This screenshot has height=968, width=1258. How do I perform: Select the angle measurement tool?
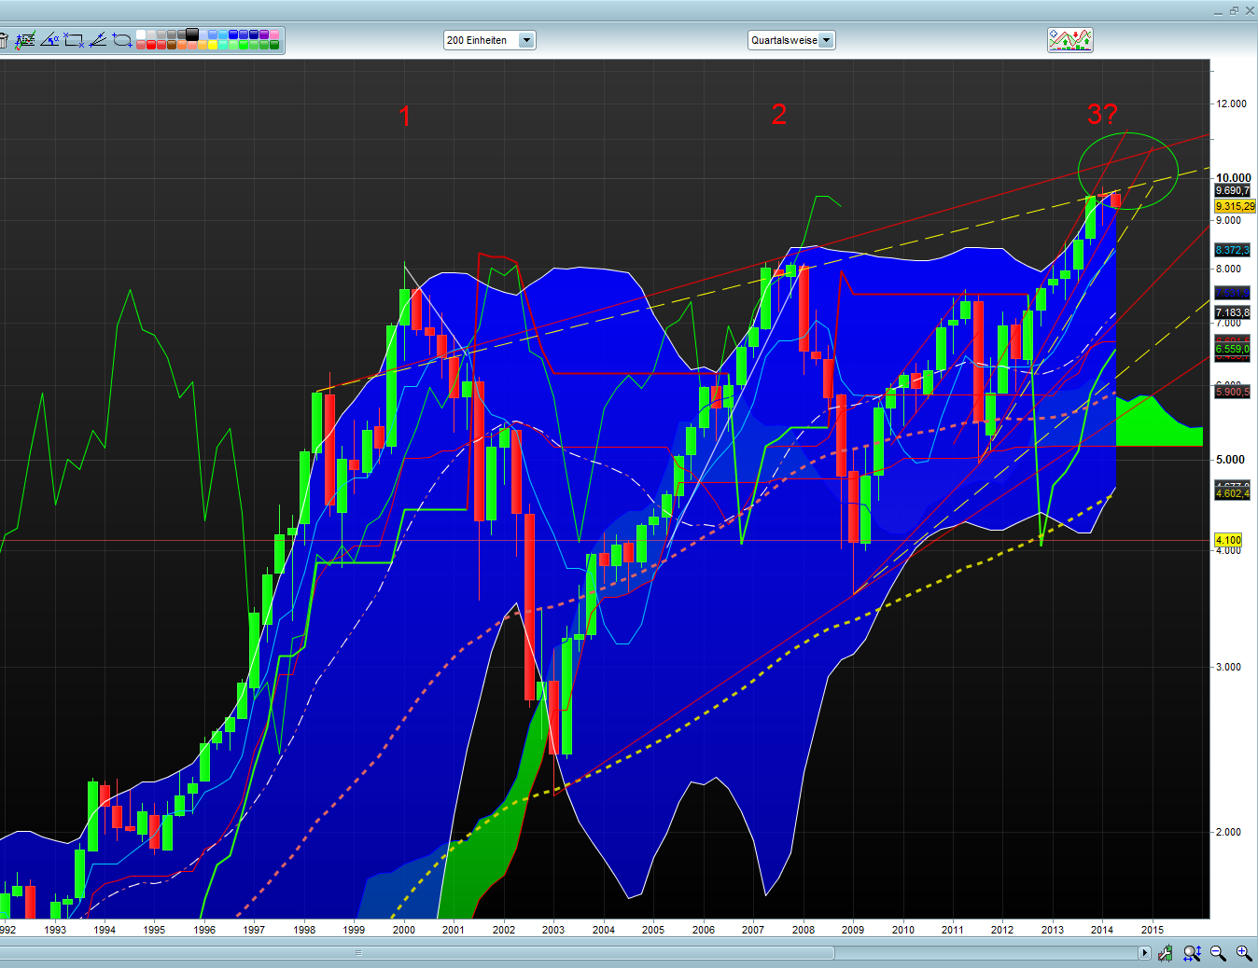pos(50,39)
